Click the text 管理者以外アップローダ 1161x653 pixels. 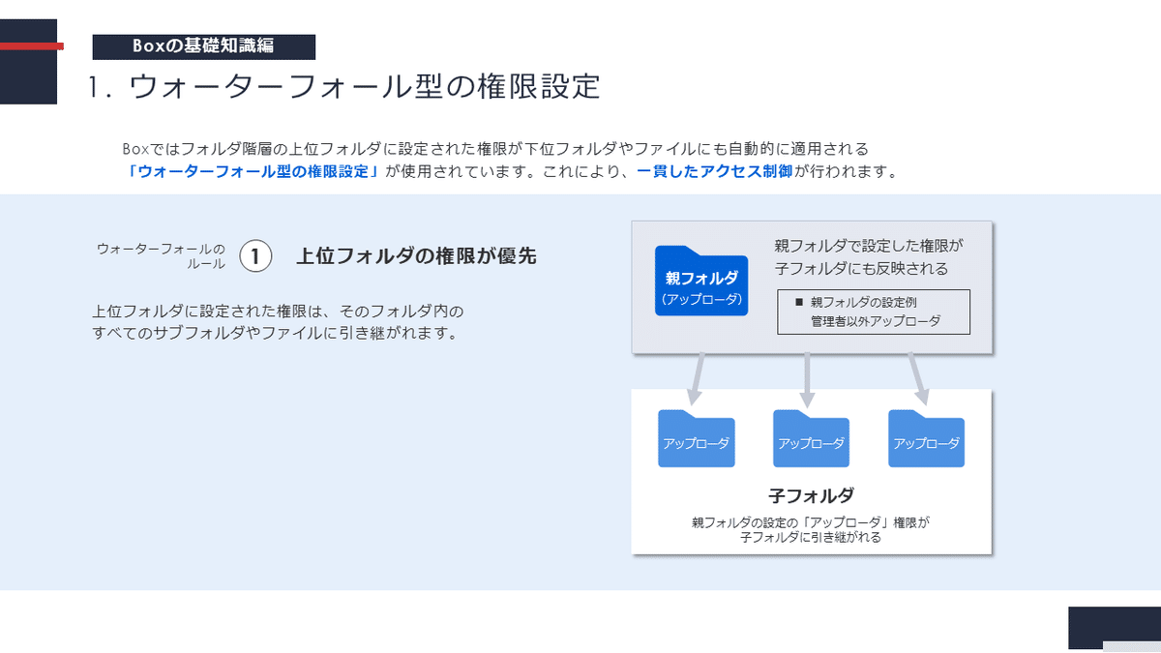coord(876,321)
